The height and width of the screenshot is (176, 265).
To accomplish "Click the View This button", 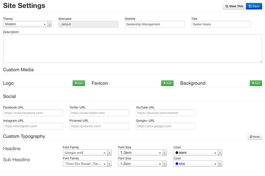I will [x=234, y=6].
